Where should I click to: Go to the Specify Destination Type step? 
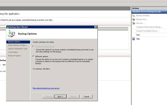pos(18,49)
